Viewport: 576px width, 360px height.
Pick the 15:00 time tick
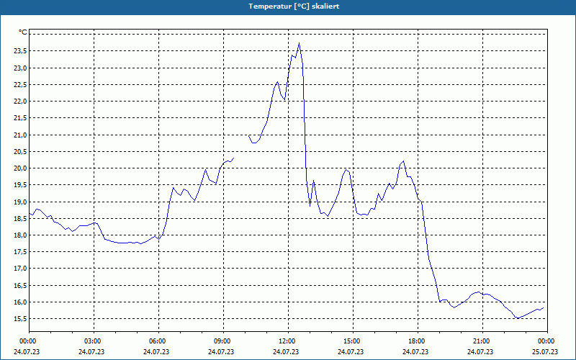353,341
